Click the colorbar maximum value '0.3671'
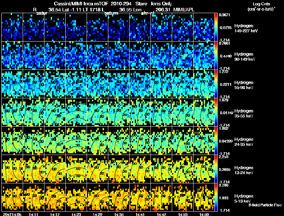The width and height of the screenshot is (284, 216). (224, 15)
